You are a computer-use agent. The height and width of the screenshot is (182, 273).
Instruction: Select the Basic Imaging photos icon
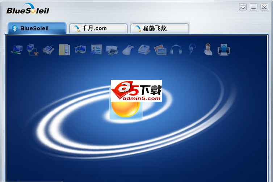click(160, 50)
